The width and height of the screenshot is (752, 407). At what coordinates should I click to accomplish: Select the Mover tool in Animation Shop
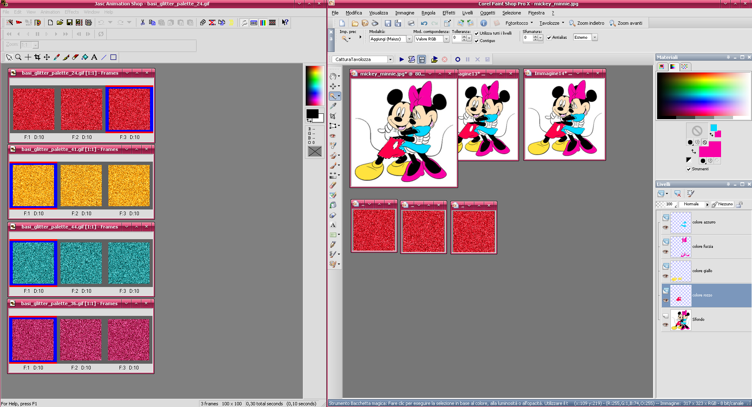[x=47, y=57]
